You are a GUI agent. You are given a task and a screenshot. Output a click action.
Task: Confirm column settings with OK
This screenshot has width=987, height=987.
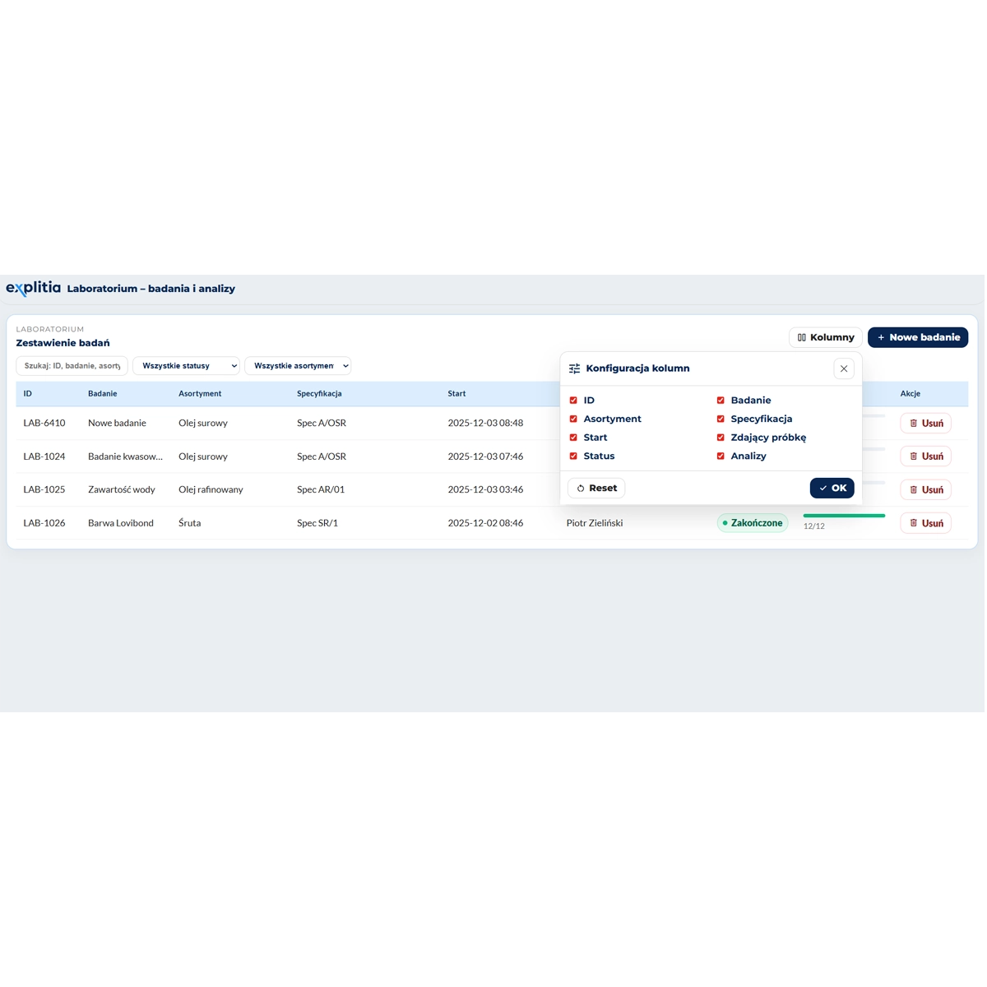(x=832, y=488)
